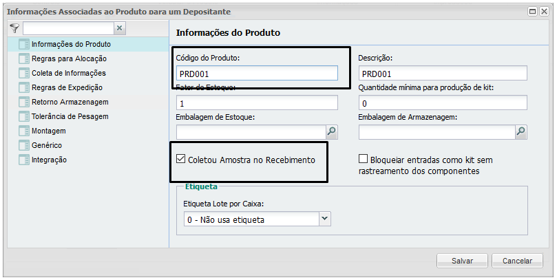Clear the sidebar search with the X icon
Viewport: 557px width, 280px height.
[119, 28]
